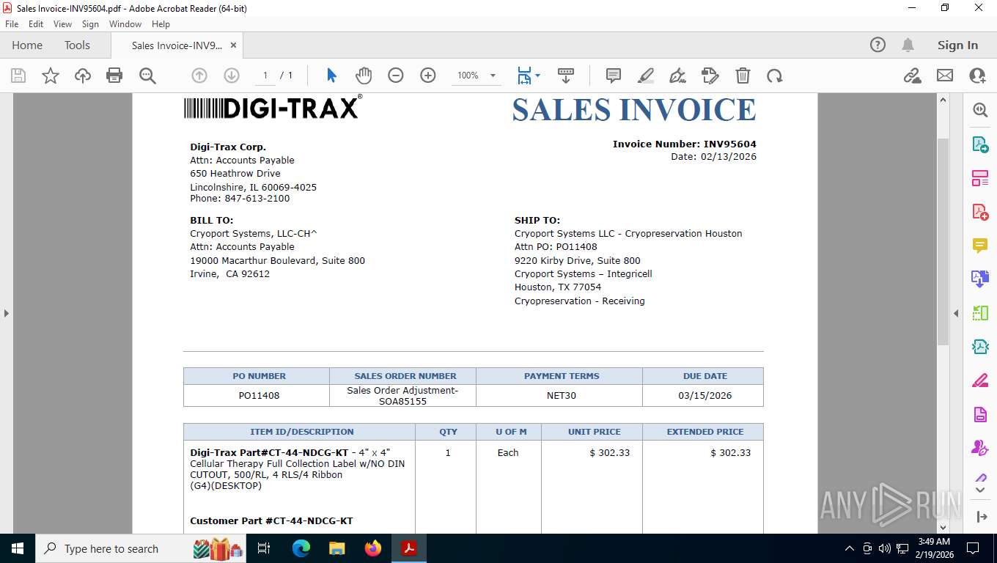Zoom out with the minus button
The height and width of the screenshot is (563, 997).
tap(396, 76)
